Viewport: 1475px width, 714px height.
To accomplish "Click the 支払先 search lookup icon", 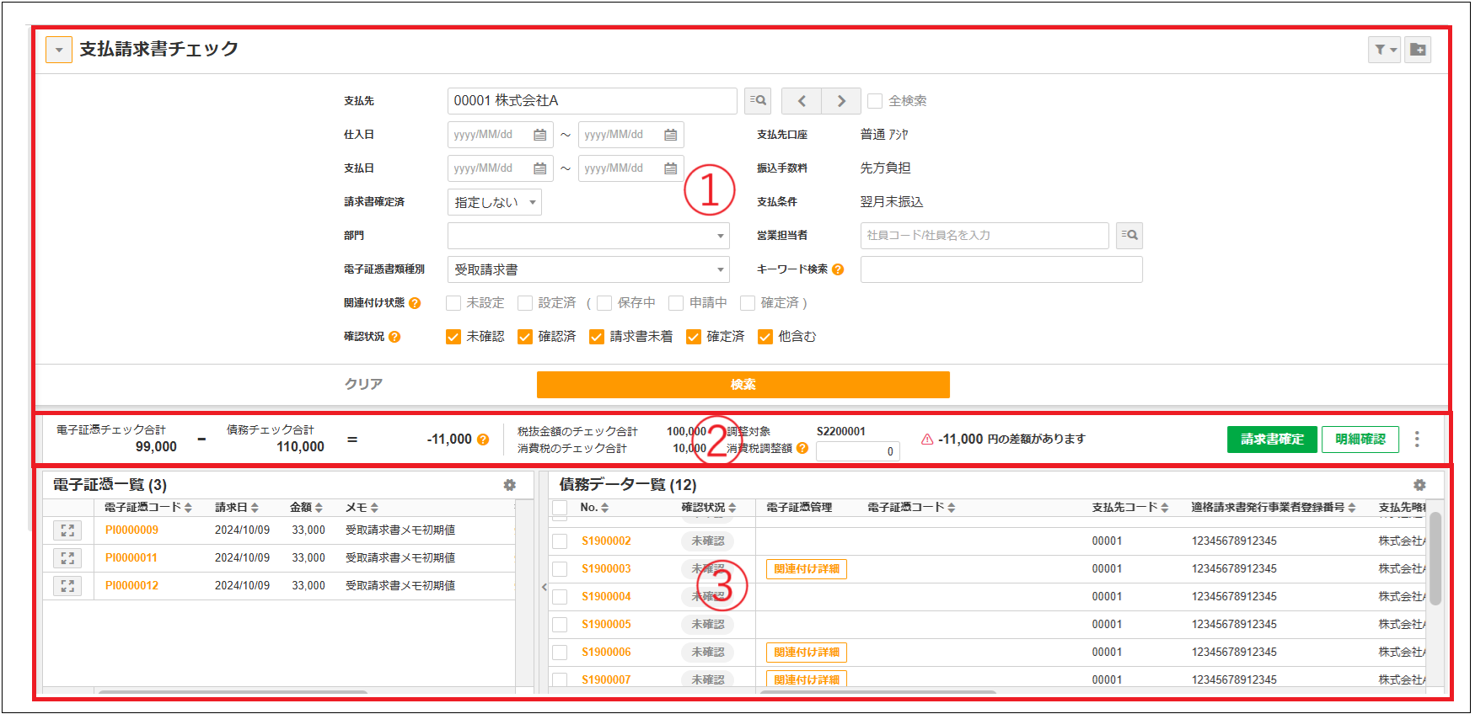I will [x=758, y=101].
